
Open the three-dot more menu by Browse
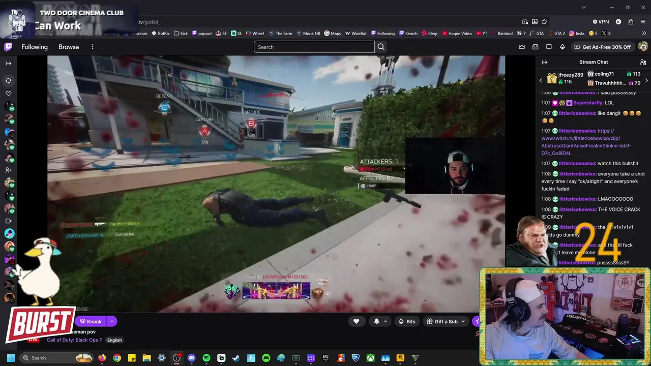coord(92,47)
